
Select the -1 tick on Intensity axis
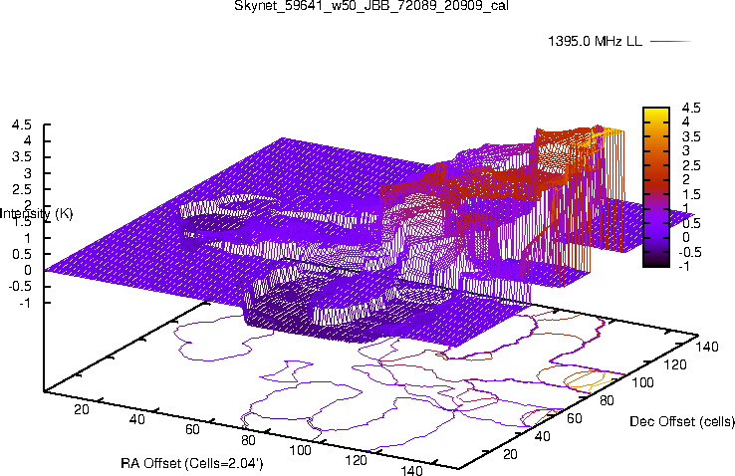(25, 303)
